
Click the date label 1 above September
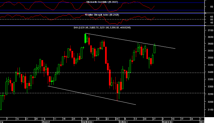(x=82, y=119)
